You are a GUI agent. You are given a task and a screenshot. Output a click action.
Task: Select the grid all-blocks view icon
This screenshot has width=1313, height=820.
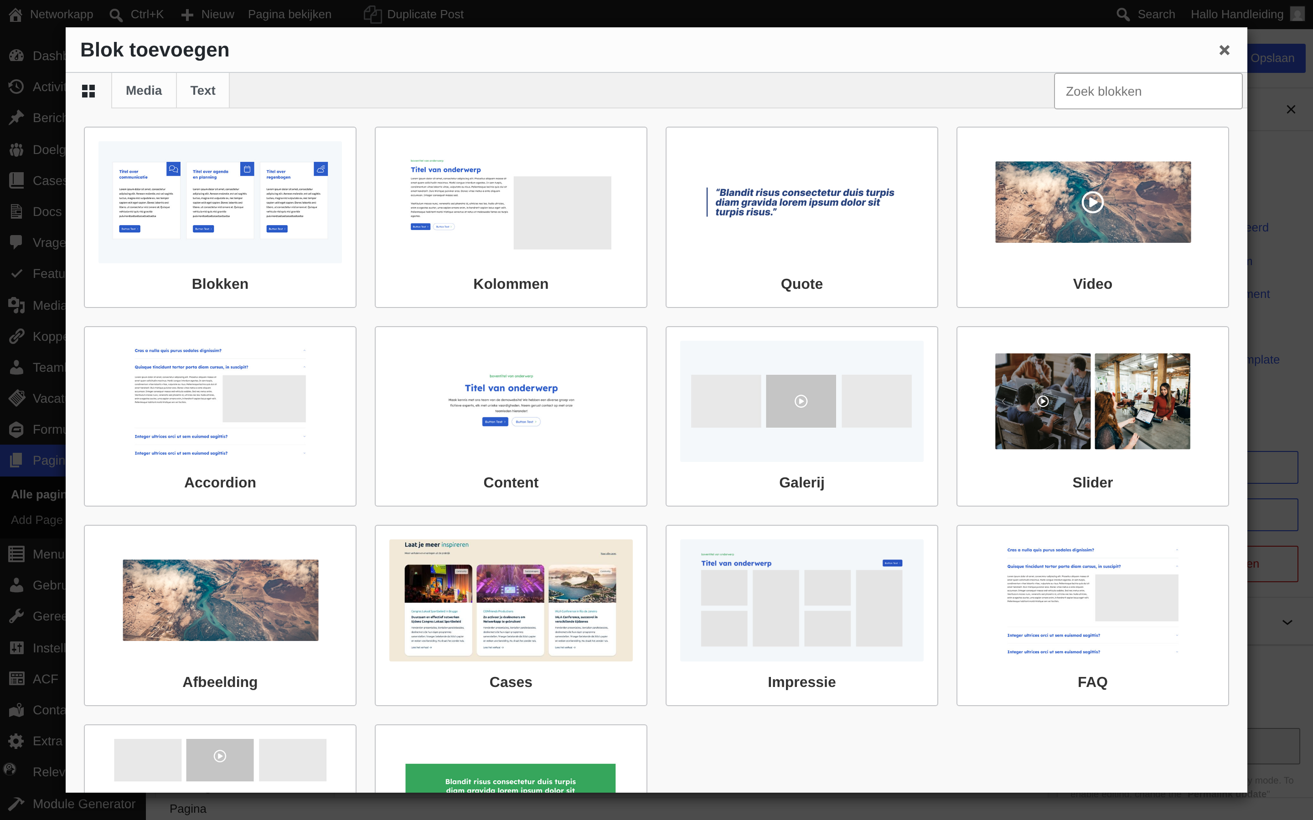point(88,91)
